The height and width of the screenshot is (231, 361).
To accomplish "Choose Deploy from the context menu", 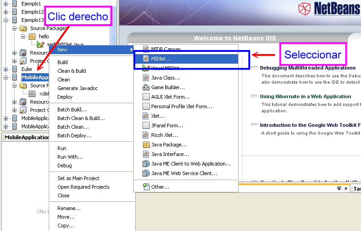I will pos(92,97).
